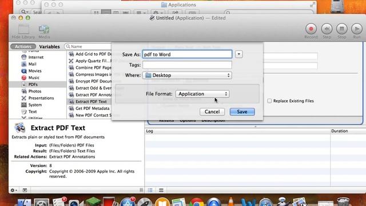Open VLC from the Dock
Image resolution: width=366 pixels, height=206 pixels.
coord(230,202)
